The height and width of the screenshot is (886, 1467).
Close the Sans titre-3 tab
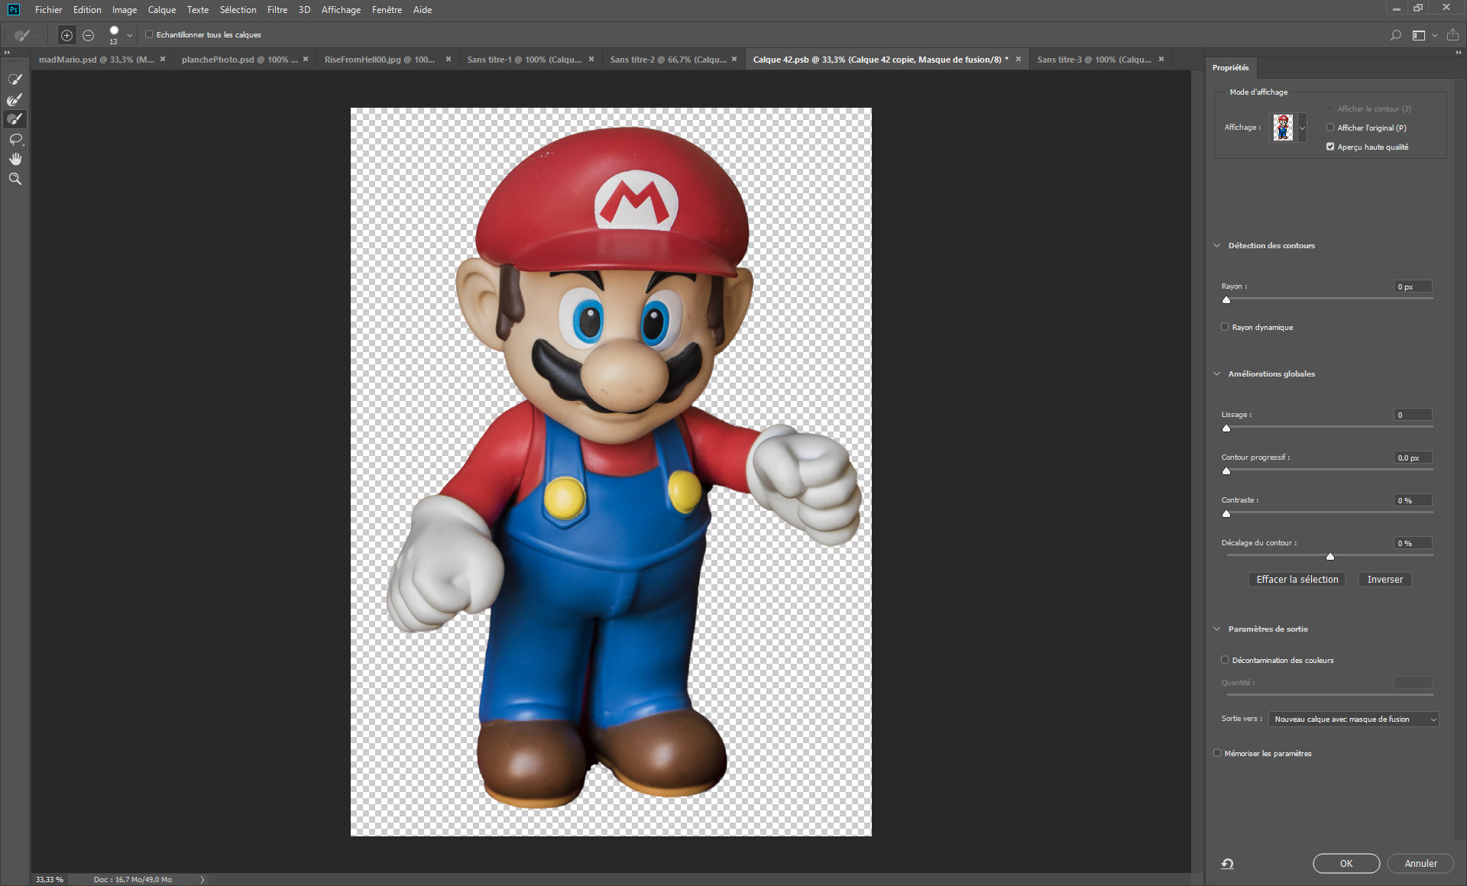click(x=1161, y=59)
